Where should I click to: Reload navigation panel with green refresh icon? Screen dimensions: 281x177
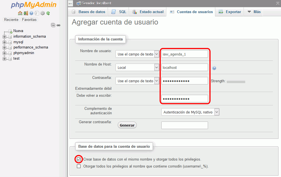(48, 13)
